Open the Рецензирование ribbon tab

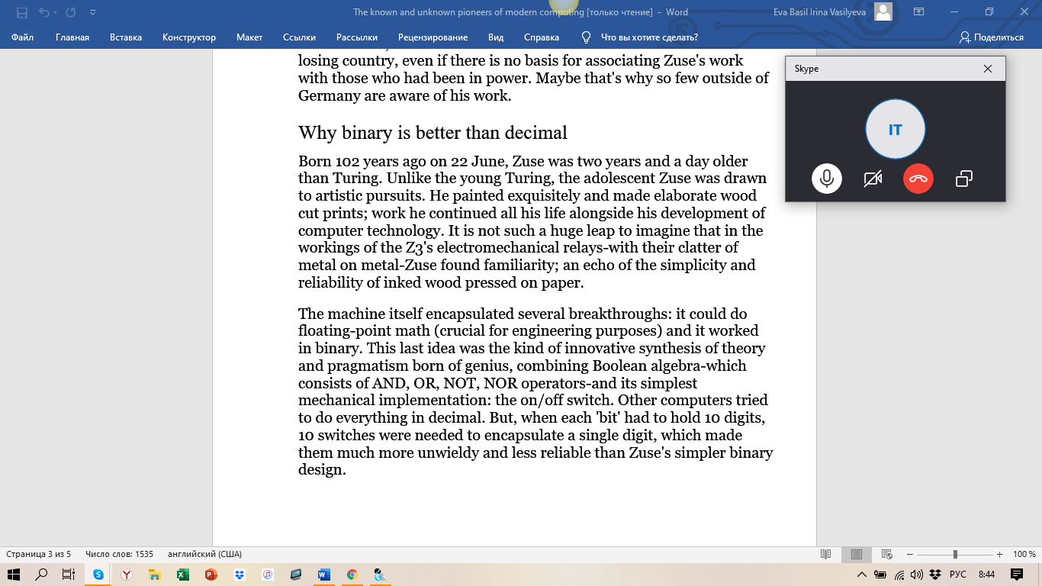pos(433,37)
